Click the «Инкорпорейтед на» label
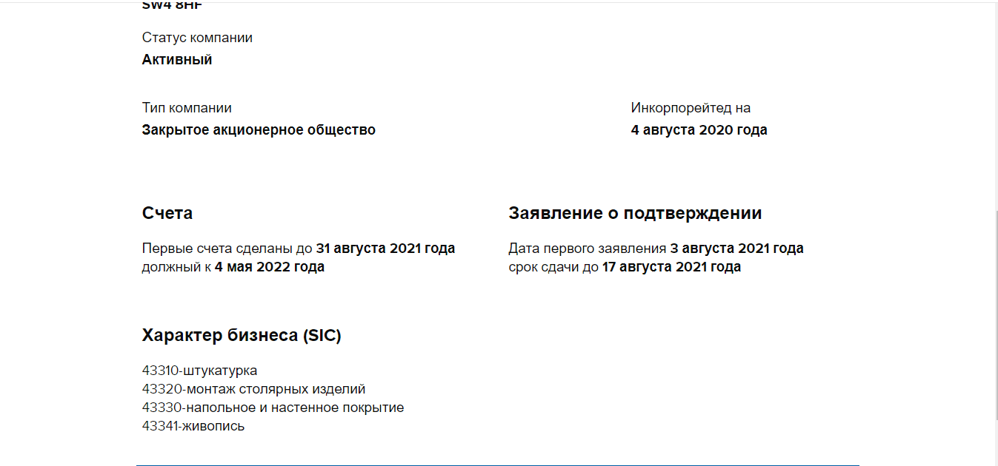The width and height of the screenshot is (998, 466). (691, 108)
